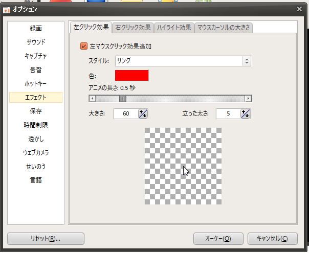
Task: Close the オプション dialog window
Action: tap(300, 9)
